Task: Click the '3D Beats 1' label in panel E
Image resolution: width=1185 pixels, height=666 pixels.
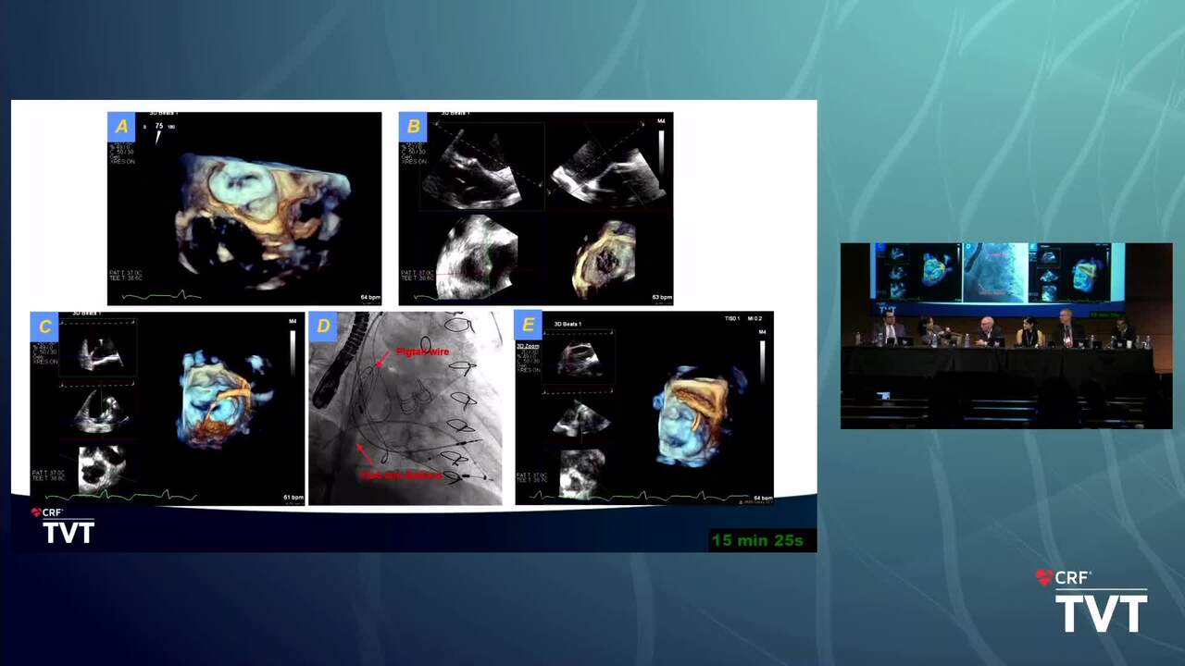Action: click(x=568, y=325)
